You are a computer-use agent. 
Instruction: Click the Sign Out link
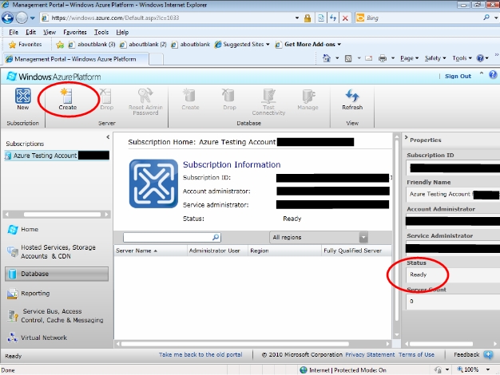(458, 76)
